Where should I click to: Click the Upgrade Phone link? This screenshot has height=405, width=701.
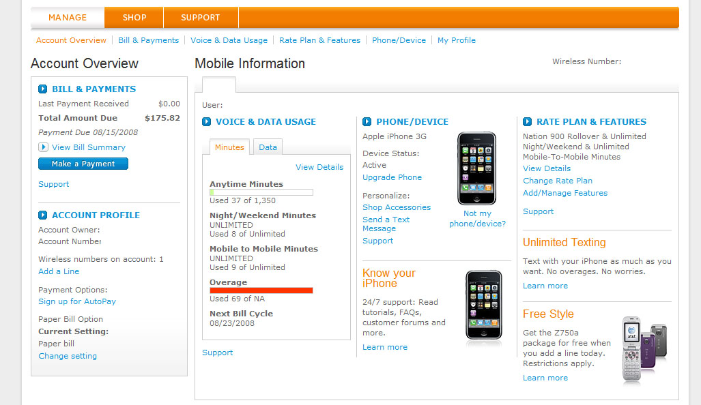pyautogui.click(x=392, y=177)
